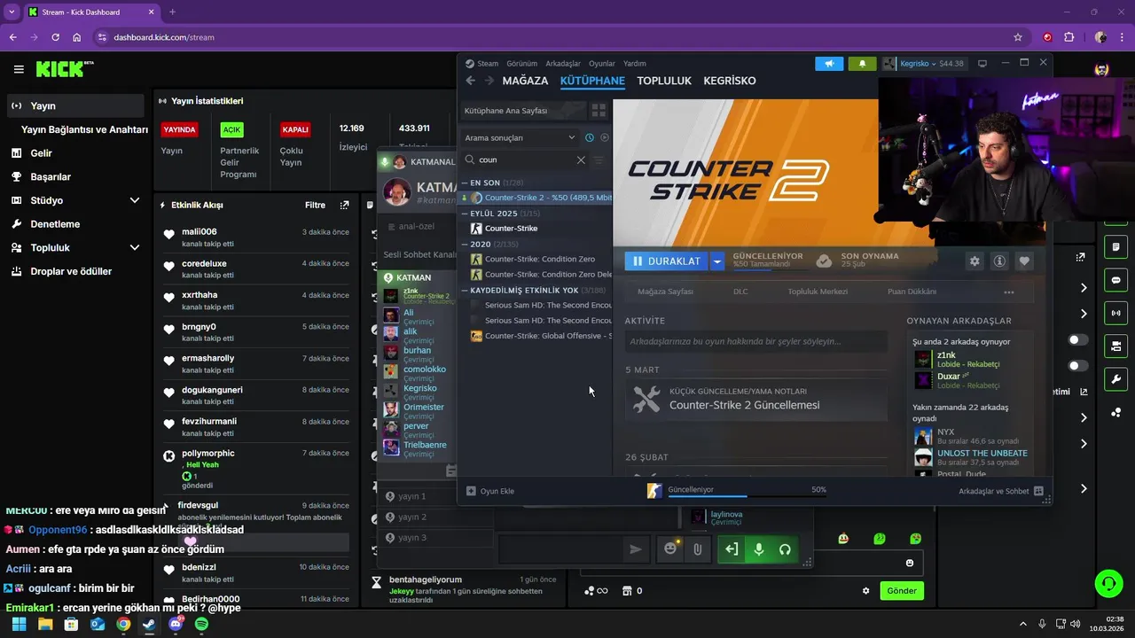
Task: Open Kick sidebar chat bubble icon
Action: [x=1115, y=280]
